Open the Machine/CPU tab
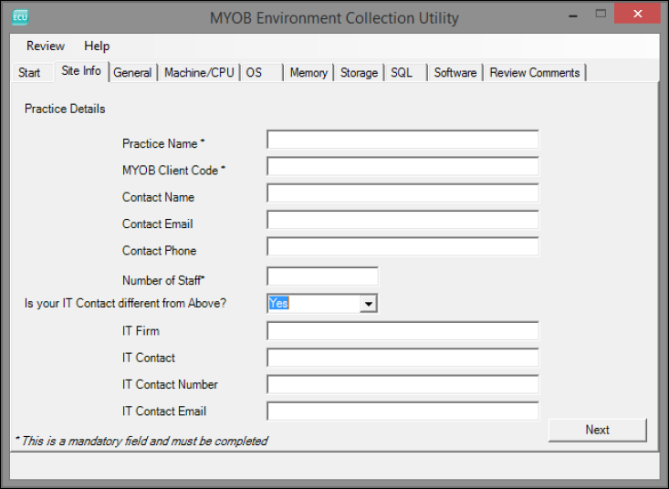Image resolution: width=669 pixels, height=489 pixels. click(199, 73)
